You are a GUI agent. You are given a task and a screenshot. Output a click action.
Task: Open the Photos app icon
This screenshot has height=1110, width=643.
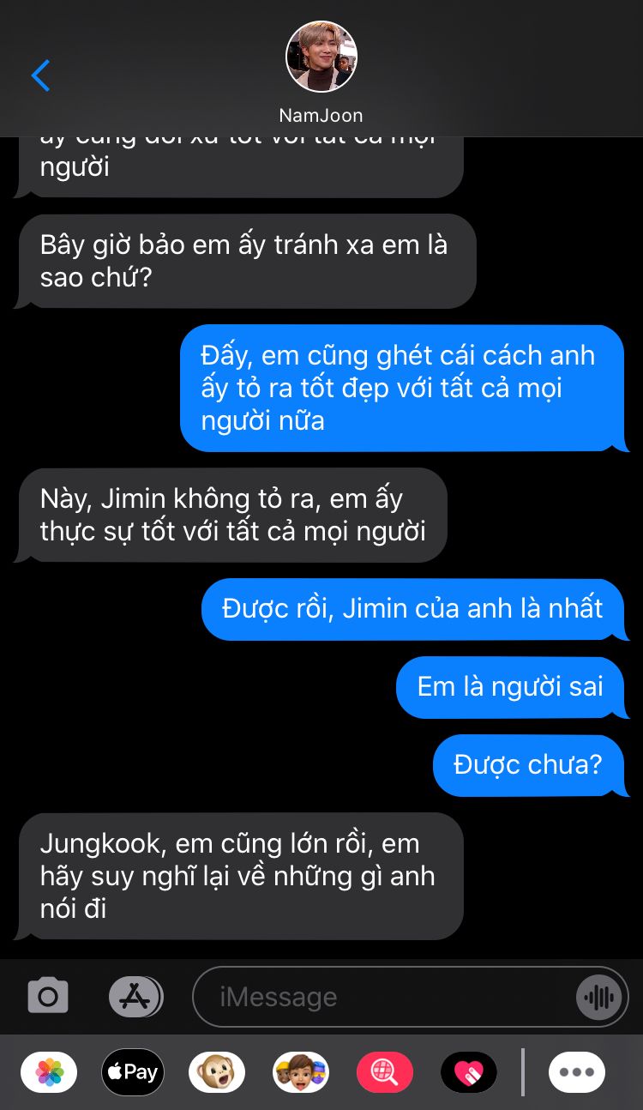[49, 1072]
